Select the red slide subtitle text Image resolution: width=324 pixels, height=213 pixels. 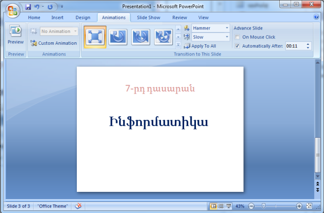coord(160,89)
